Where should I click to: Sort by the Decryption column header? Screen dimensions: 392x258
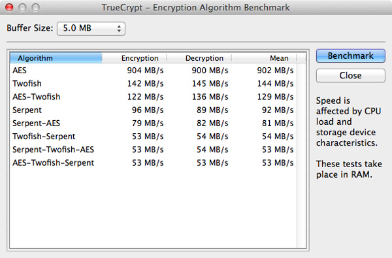pyautogui.click(x=199, y=58)
